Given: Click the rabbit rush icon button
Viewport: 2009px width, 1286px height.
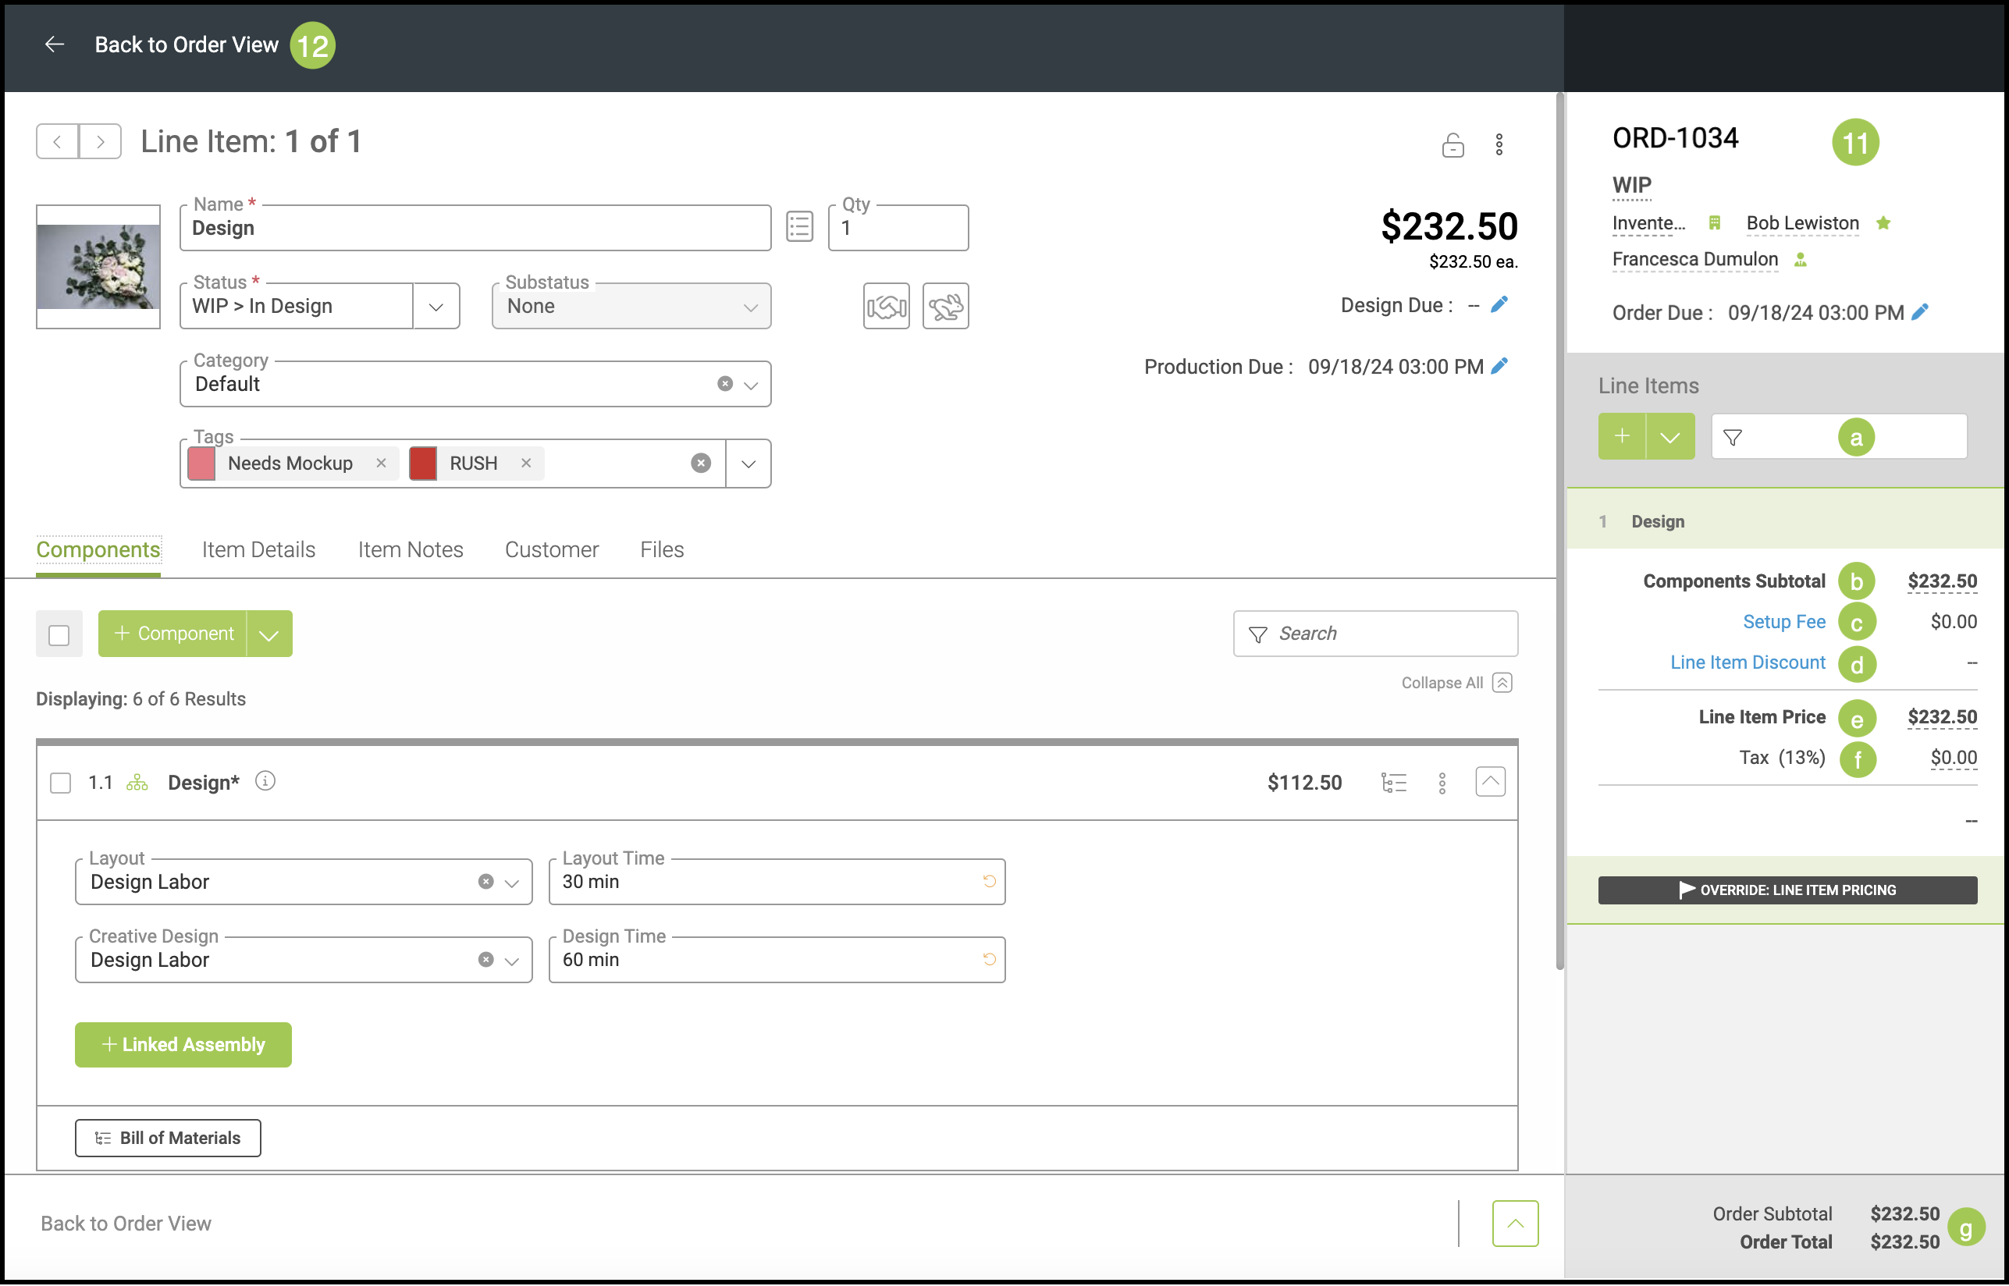Looking at the screenshot, I should click(945, 307).
